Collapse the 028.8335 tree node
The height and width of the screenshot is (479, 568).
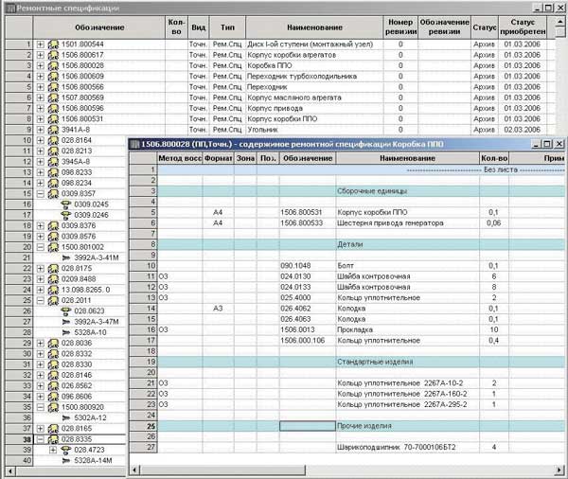[40, 439]
